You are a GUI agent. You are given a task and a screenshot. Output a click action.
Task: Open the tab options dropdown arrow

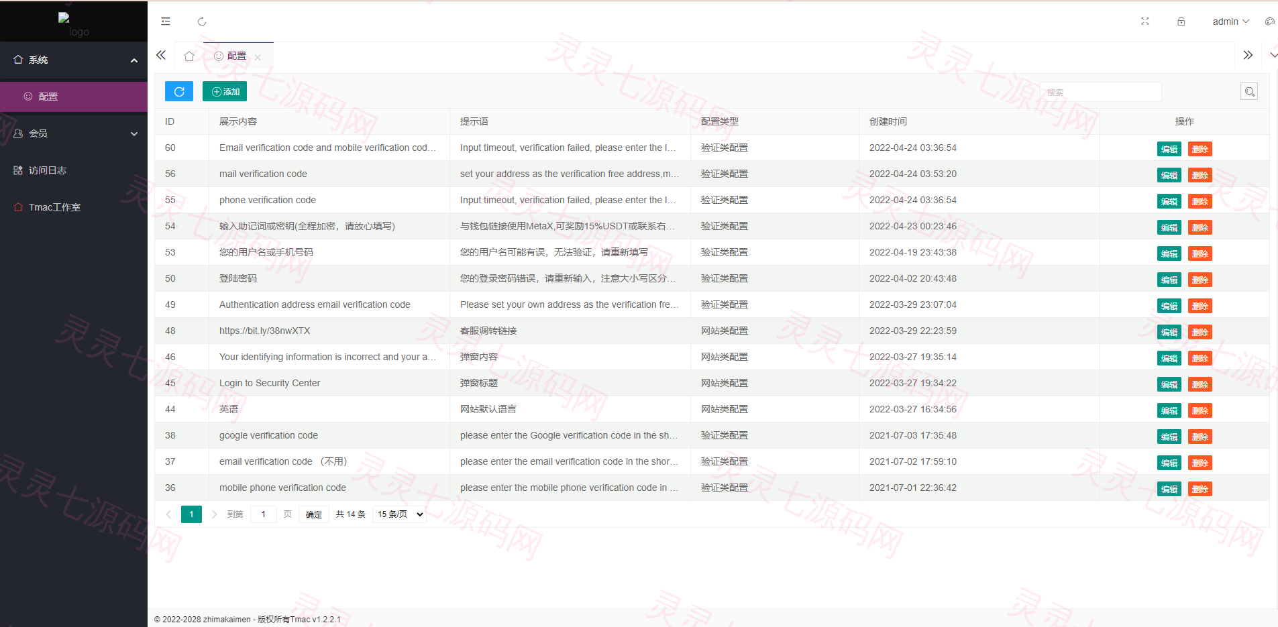1273,55
